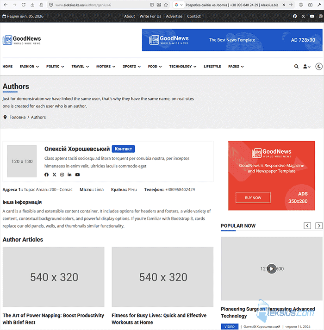The width and height of the screenshot is (324, 330).
Task: Open the Power Napping article thumbnail
Action: pyautogui.click(x=54, y=277)
